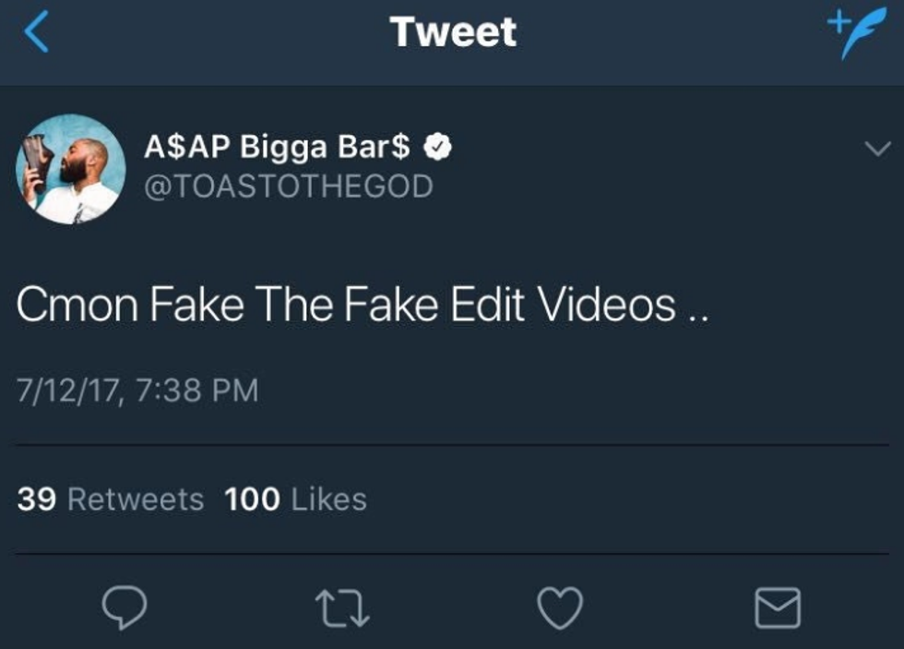Go back using the left arrow

(36, 34)
